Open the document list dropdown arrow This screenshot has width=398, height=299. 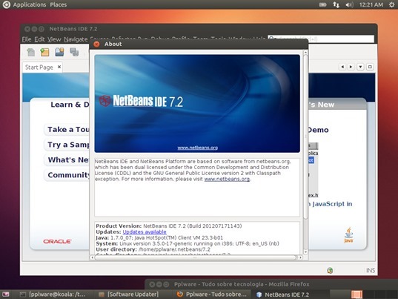point(360,67)
